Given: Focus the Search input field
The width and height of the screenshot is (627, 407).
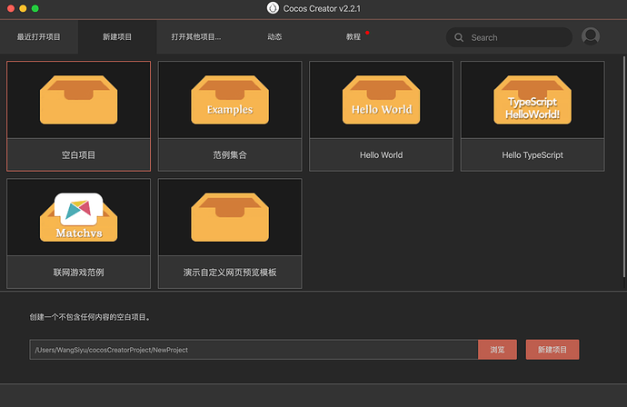Looking at the screenshot, I should tap(509, 37).
